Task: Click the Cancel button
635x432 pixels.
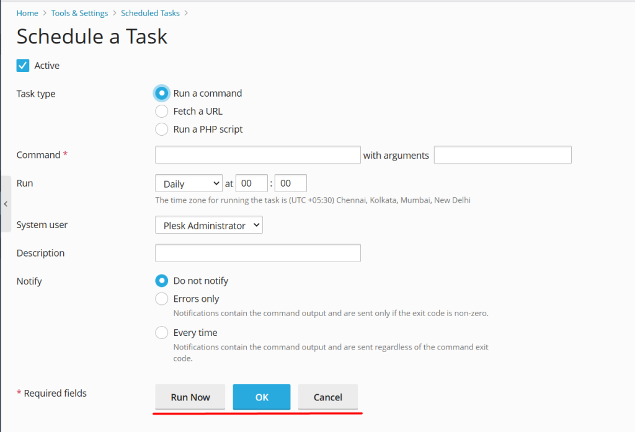Action: click(327, 397)
